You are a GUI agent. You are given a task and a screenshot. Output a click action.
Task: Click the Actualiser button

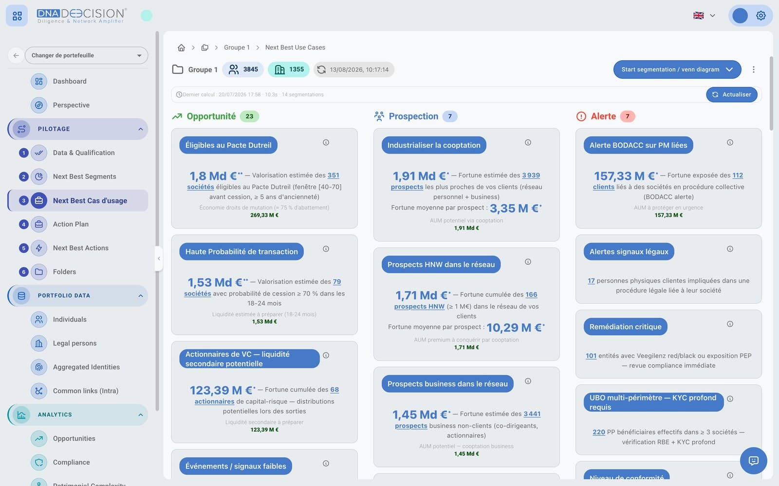click(x=732, y=94)
